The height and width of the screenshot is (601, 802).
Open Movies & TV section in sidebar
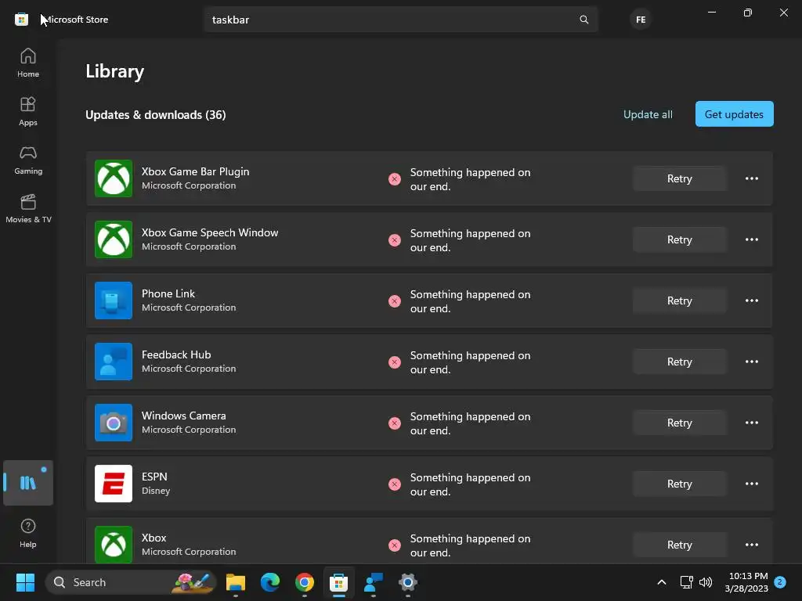[x=28, y=208]
